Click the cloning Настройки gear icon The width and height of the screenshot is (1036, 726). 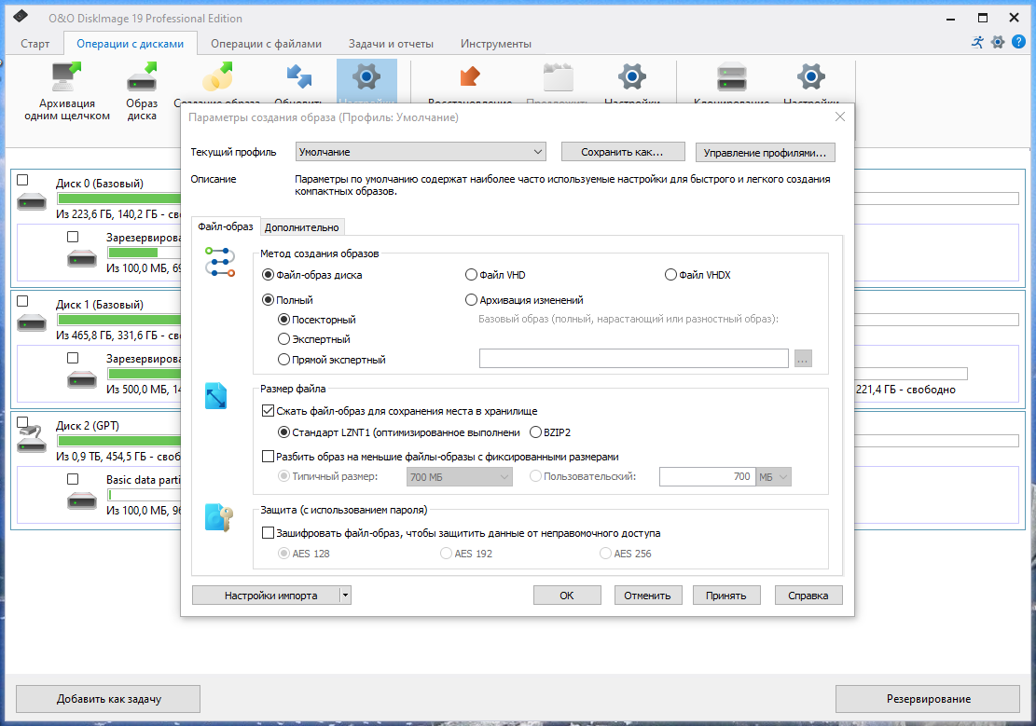pos(810,76)
